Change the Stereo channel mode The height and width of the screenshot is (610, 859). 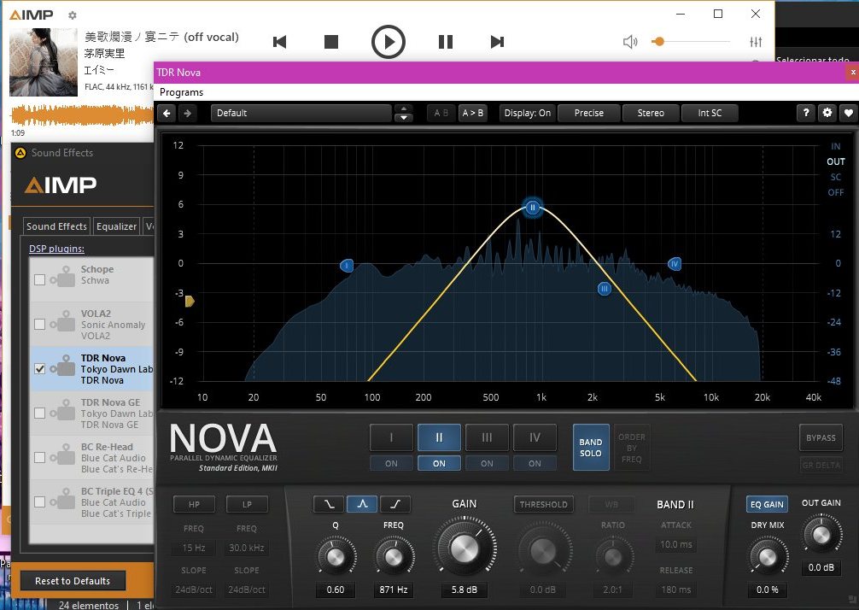[x=651, y=113]
